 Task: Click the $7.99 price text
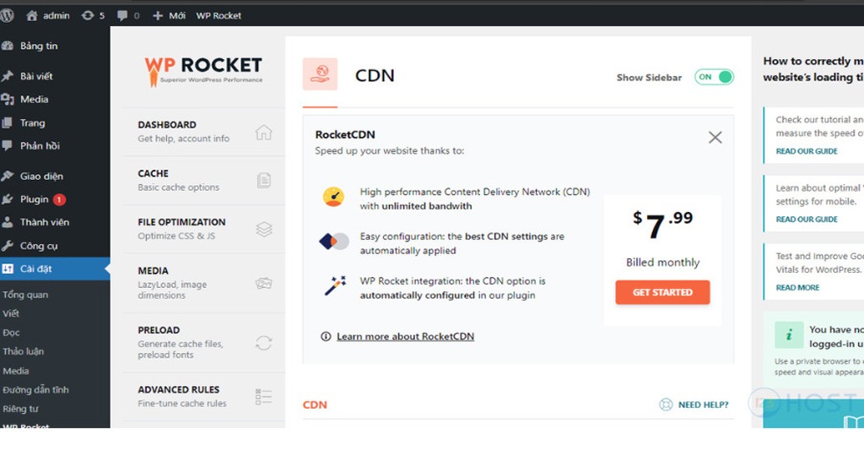pyautogui.click(x=662, y=225)
